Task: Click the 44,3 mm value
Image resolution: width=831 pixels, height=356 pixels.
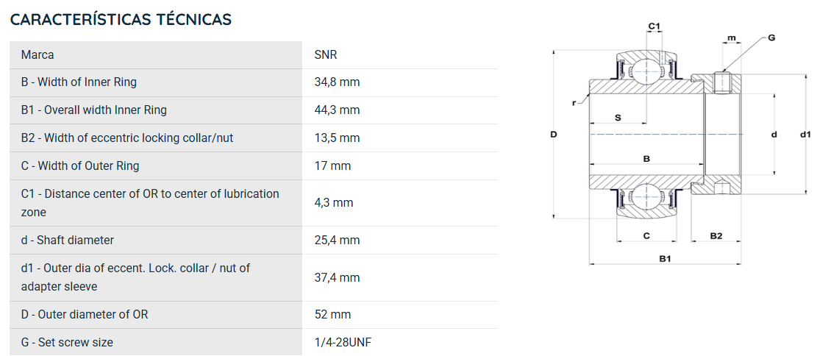Action: (337, 110)
